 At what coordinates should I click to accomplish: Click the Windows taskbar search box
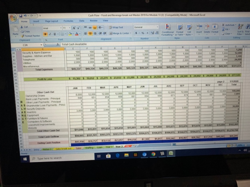(62, 158)
